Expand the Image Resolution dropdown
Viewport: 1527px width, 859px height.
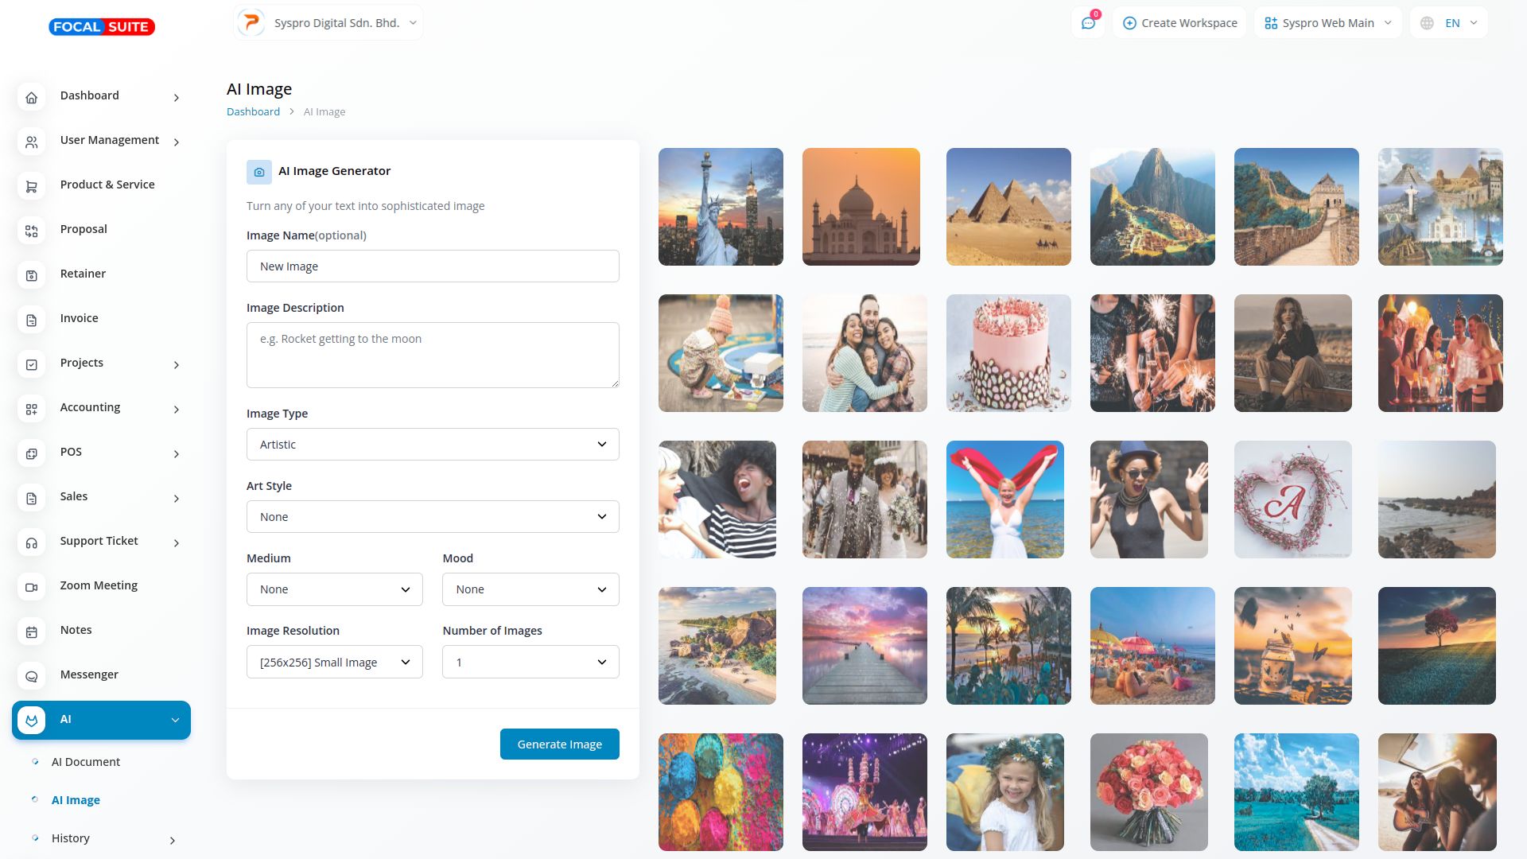click(x=334, y=663)
